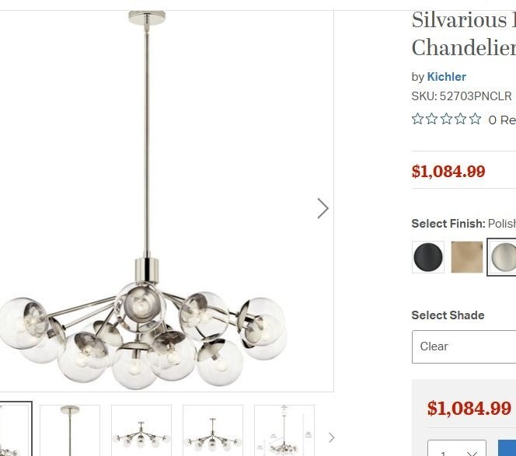Advance thumbnail strip with small right arrow

332,437
